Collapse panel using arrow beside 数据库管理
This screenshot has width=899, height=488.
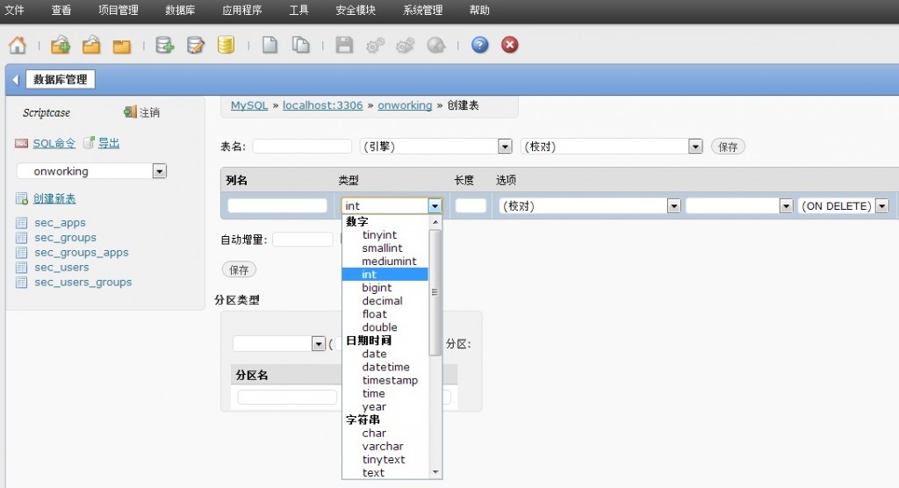click(15, 80)
